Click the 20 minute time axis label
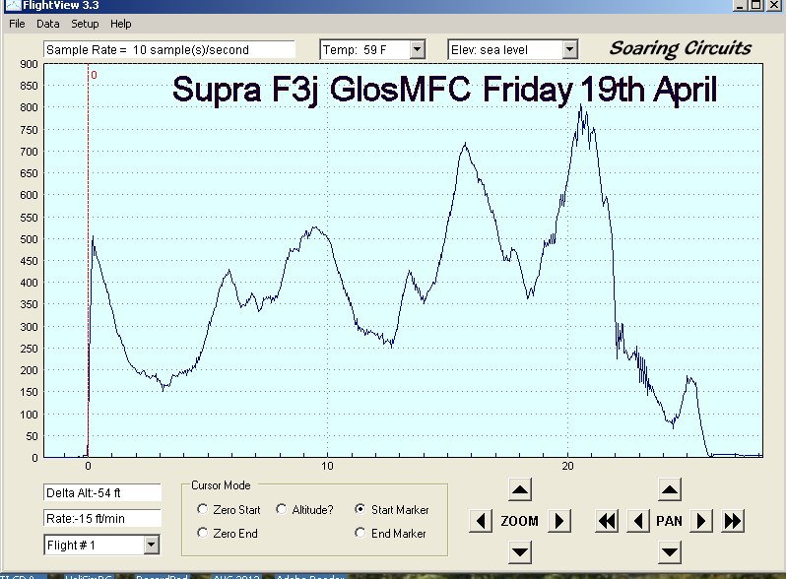 click(567, 466)
